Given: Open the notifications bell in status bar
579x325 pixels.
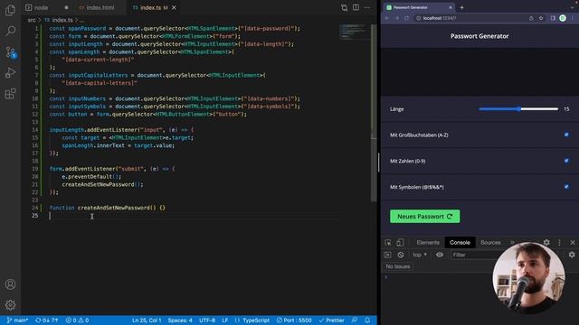Looking at the screenshot, I should coord(367,320).
